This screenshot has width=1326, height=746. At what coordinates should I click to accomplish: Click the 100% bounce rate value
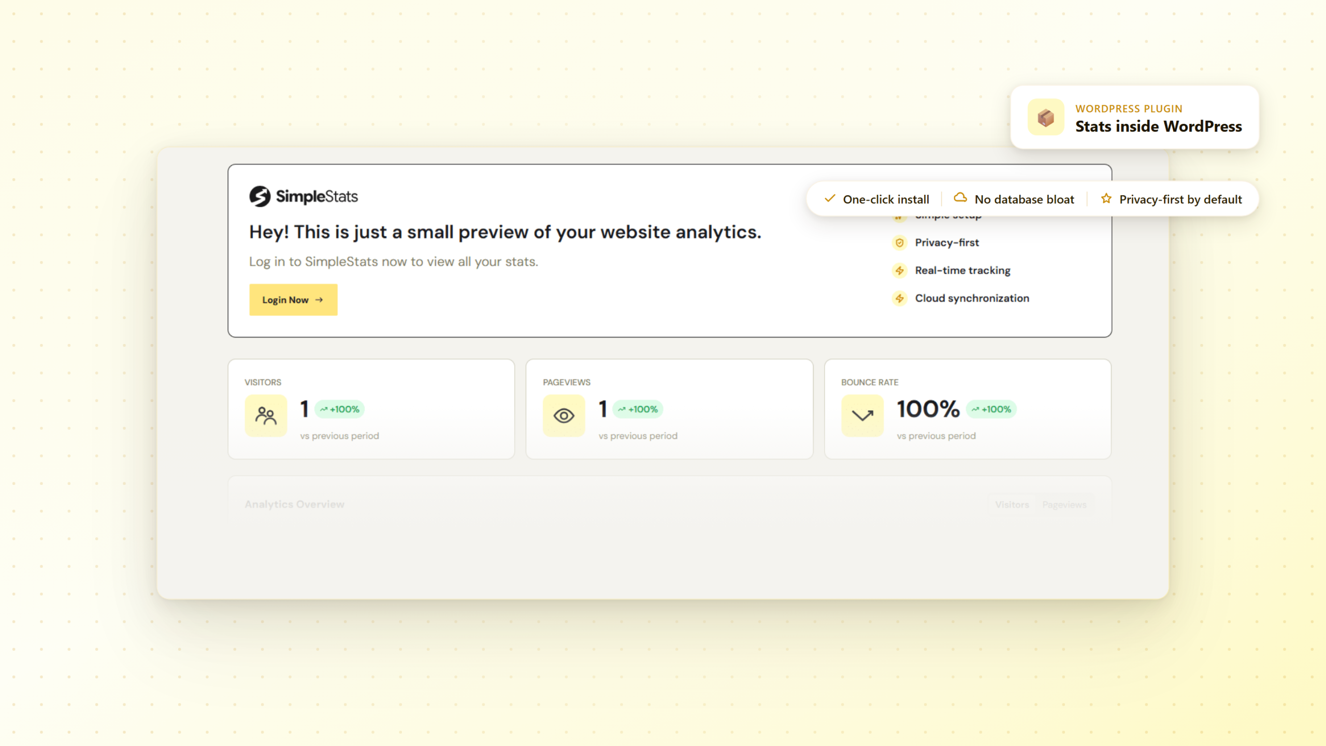(x=928, y=409)
